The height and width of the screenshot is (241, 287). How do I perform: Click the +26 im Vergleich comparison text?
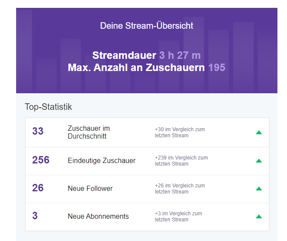click(x=179, y=189)
